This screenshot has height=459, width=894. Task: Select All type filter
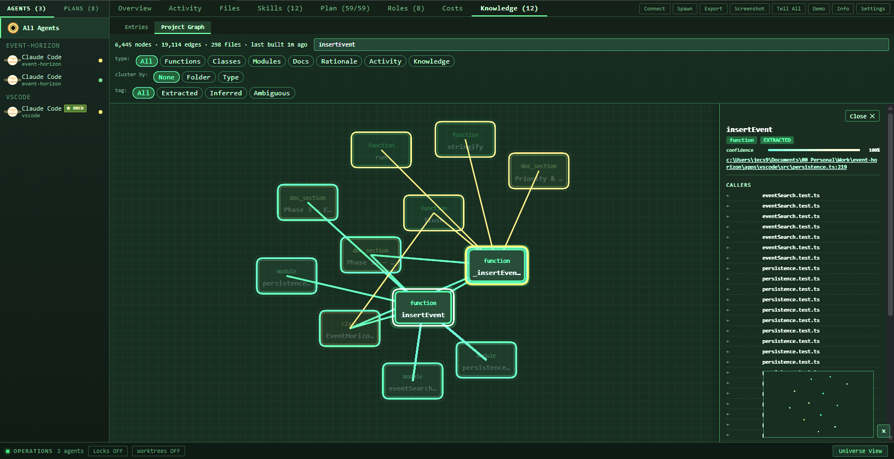146,61
